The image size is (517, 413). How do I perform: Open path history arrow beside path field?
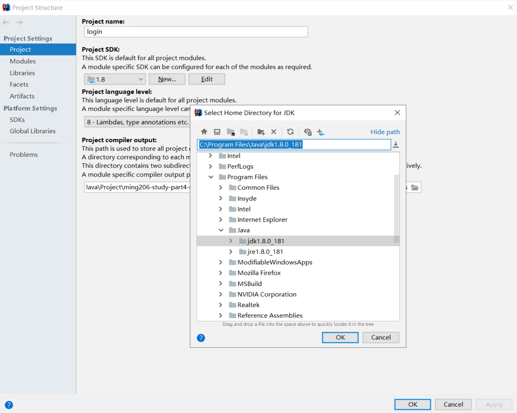[x=396, y=145]
